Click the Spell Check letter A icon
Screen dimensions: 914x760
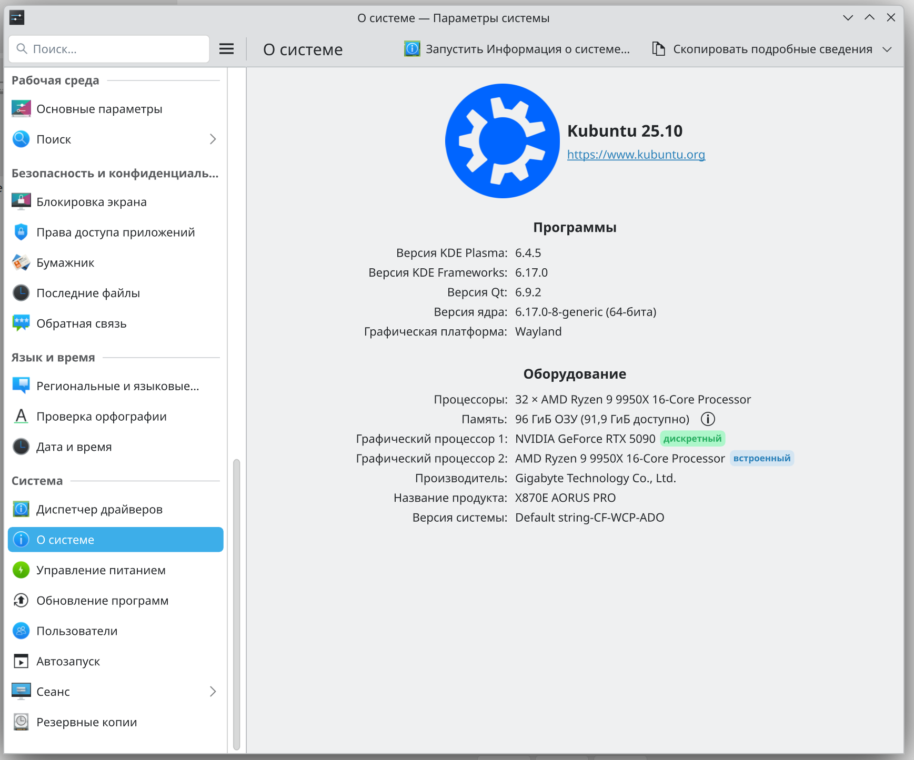[21, 417]
